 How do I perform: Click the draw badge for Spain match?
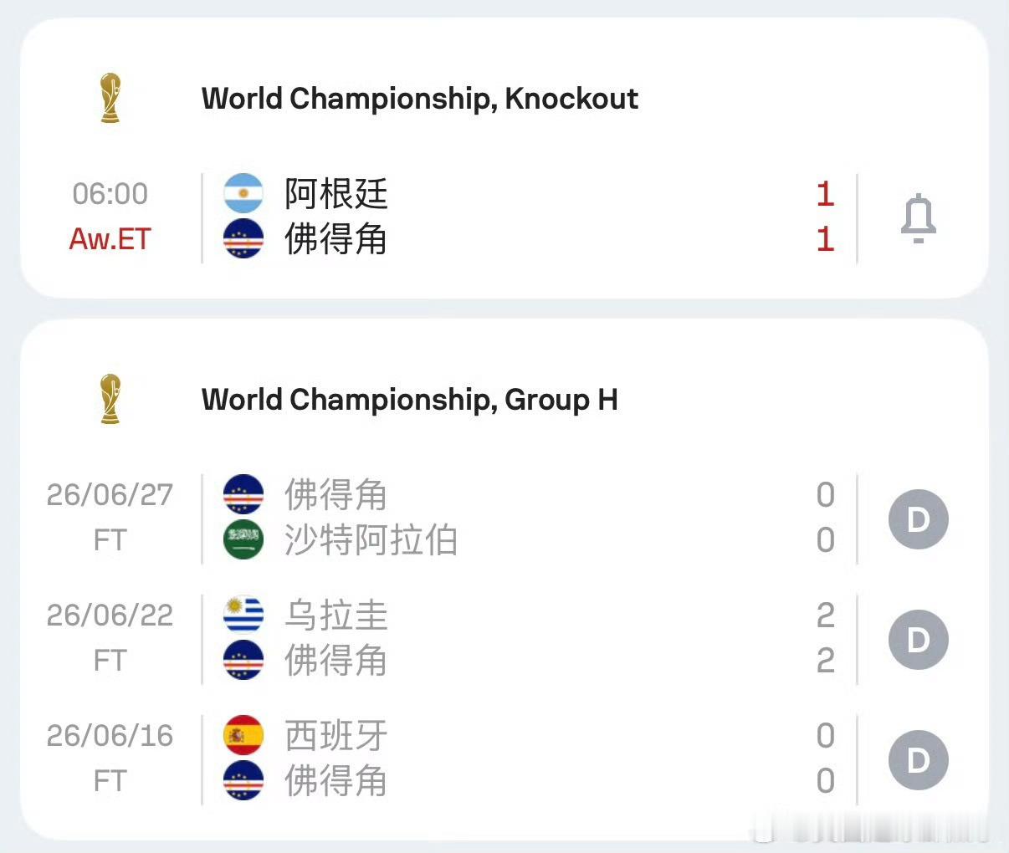tap(918, 760)
